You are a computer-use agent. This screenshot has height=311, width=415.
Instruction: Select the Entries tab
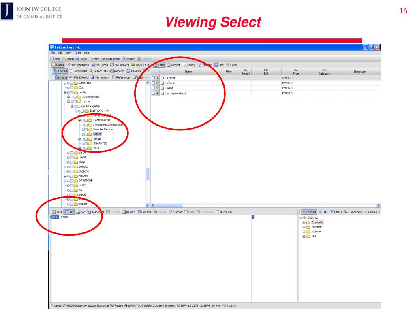pyautogui.click(x=61, y=71)
